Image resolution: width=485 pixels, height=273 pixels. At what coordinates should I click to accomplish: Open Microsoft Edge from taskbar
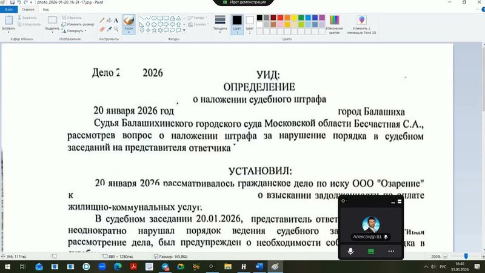click(118, 266)
